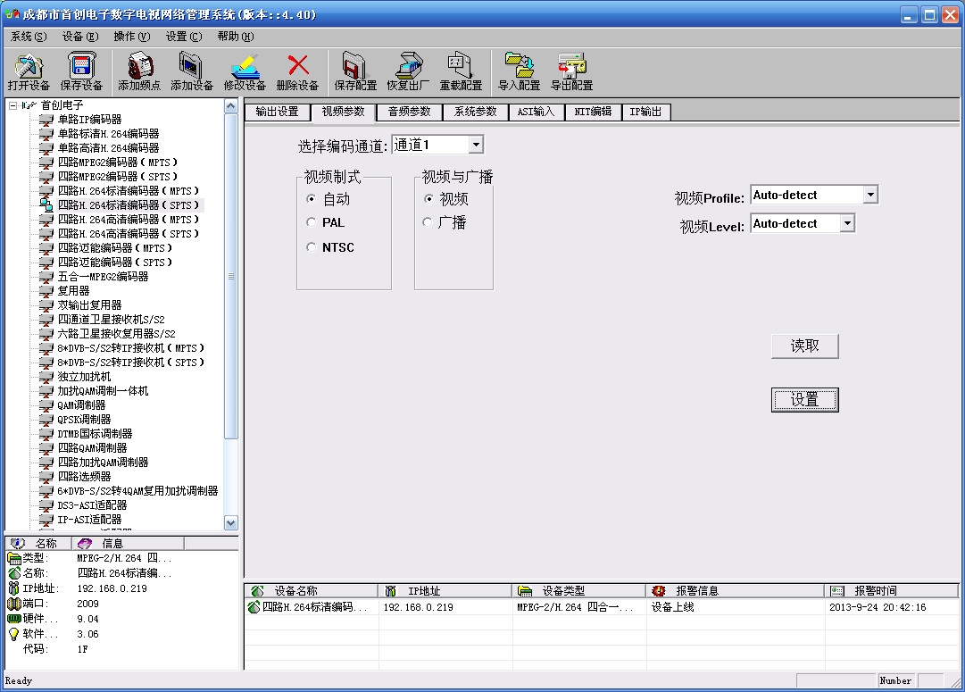The height and width of the screenshot is (692, 965).
Task: Switch to the IP输出 tab
Action: coord(645,112)
